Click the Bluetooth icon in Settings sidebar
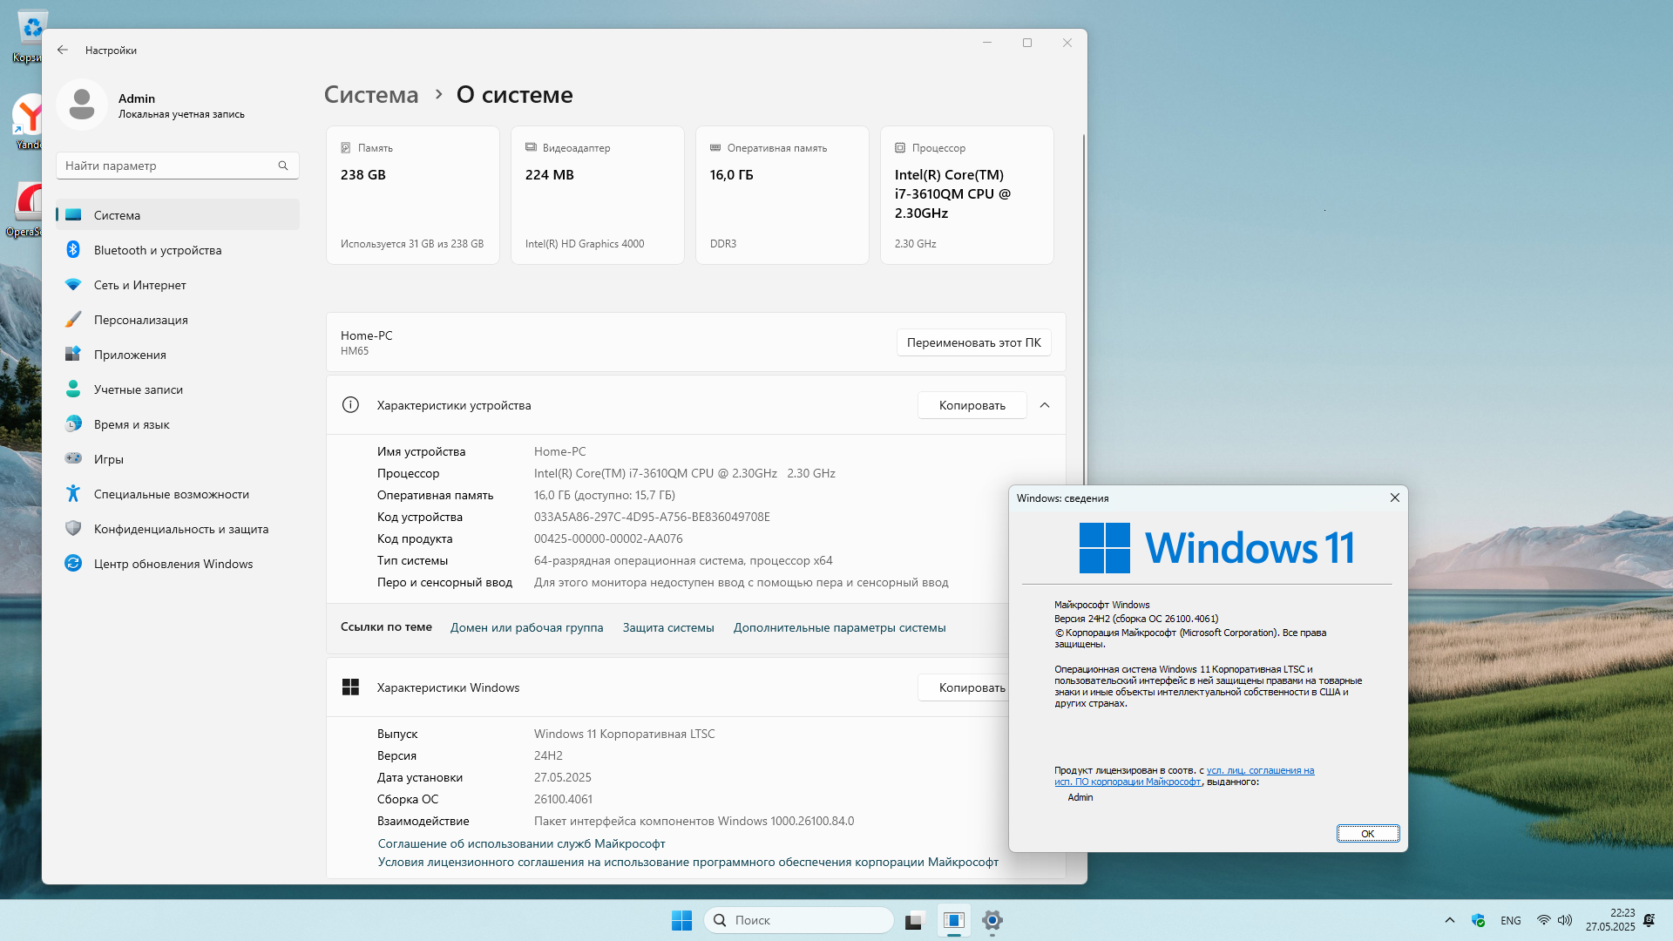Screen dimensions: 1673x941 pos(73,250)
